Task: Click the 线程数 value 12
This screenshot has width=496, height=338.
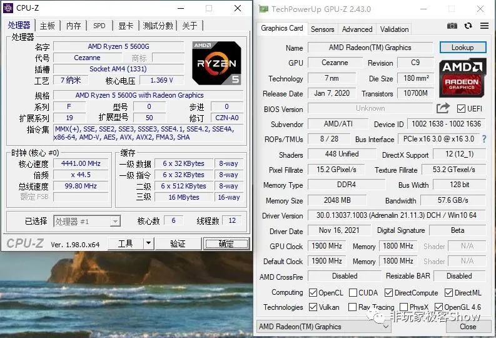Action: tap(232, 220)
